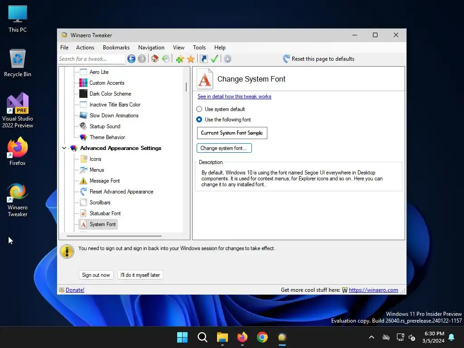
Task: Click the Current System Font Sample box
Action: [x=232, y=133]
